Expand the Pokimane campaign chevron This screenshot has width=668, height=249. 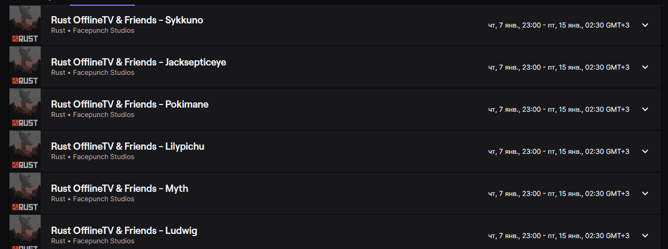click(645, 109)
